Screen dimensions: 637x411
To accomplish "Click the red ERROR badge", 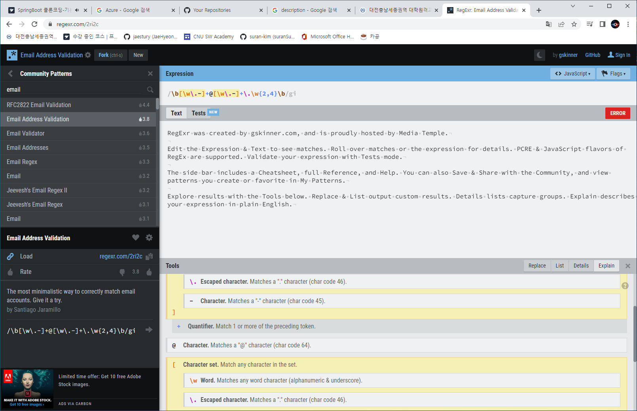I will 618,113.
